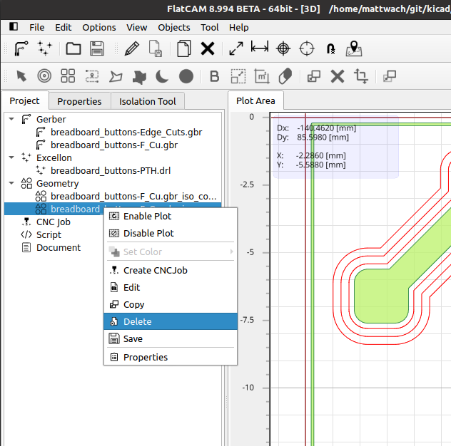Open the Objects menu
This screenshot has height=446, width=451.
pyautogui.click(x=174, y=28)
